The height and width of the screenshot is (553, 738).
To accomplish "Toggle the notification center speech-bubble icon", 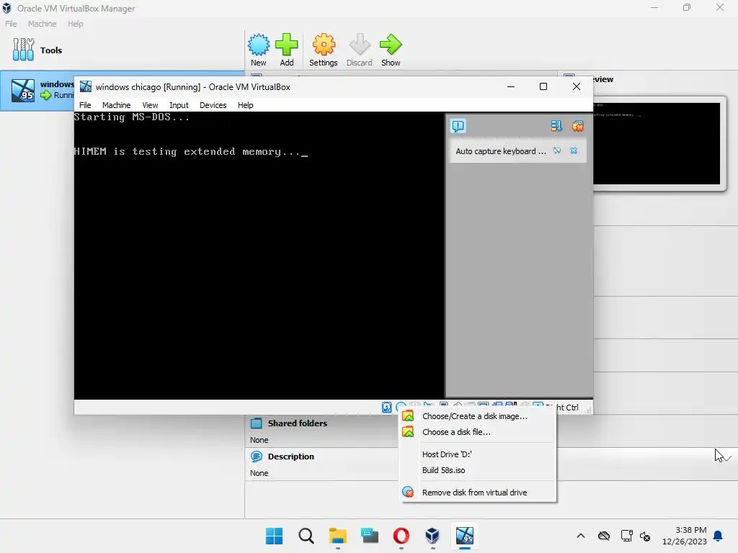I will pyautogui.click(x=458, y=126).
